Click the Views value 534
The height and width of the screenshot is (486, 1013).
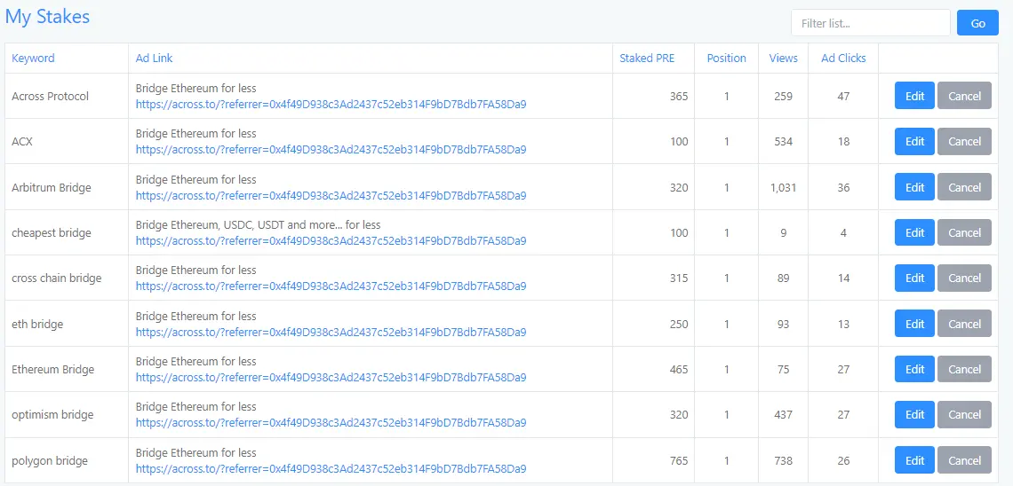pos(783,142)
